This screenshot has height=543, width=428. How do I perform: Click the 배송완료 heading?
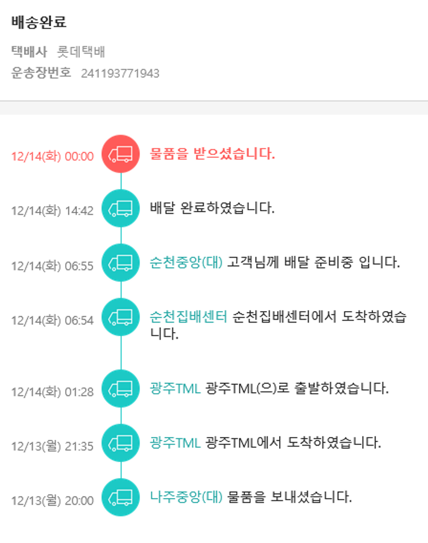[x=39, y=22]
